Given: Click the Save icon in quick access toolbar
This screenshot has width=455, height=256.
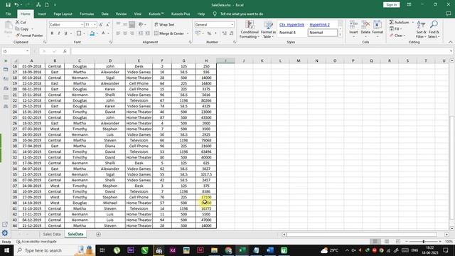Looking at the screenshot, I should pos(8,5).
